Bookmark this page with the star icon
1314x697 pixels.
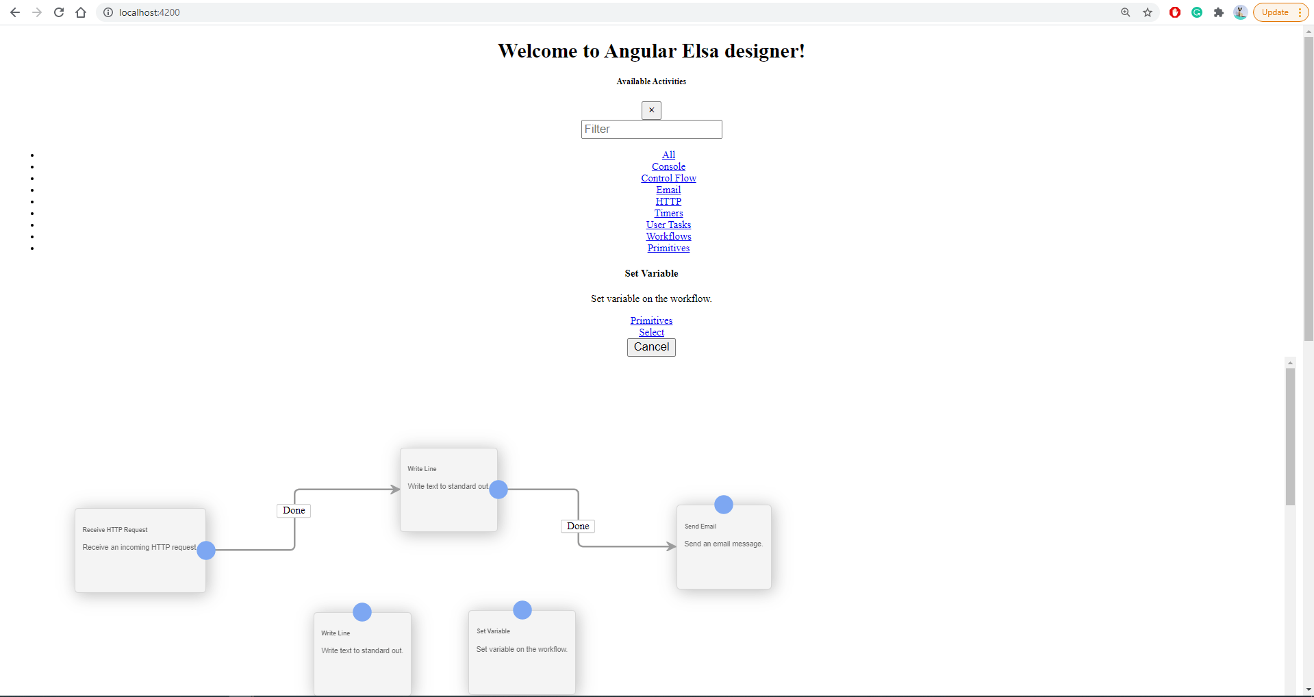tap(1148, 12)
